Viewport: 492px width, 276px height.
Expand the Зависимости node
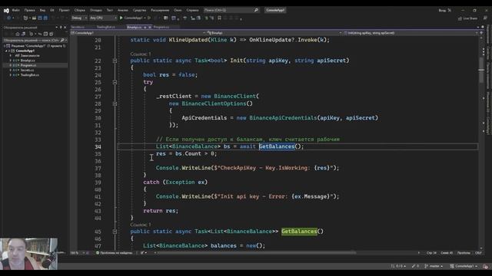tap(10, 55)
